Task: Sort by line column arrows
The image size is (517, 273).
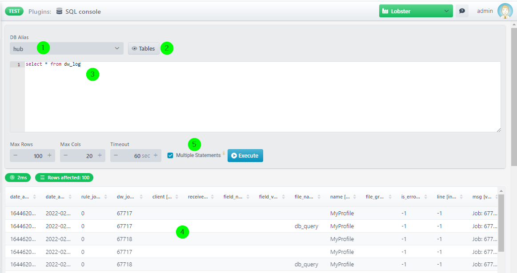Action: [461, 197]
